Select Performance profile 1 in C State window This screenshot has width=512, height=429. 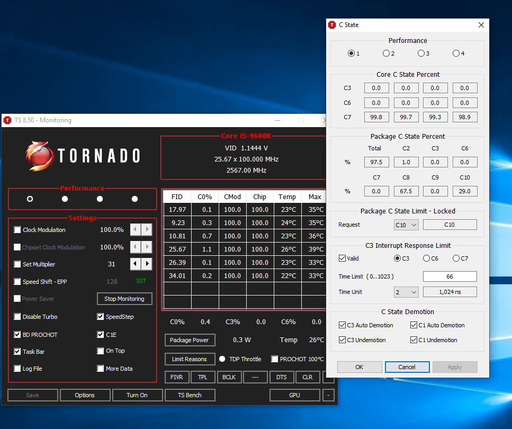(x=352, y=53)
